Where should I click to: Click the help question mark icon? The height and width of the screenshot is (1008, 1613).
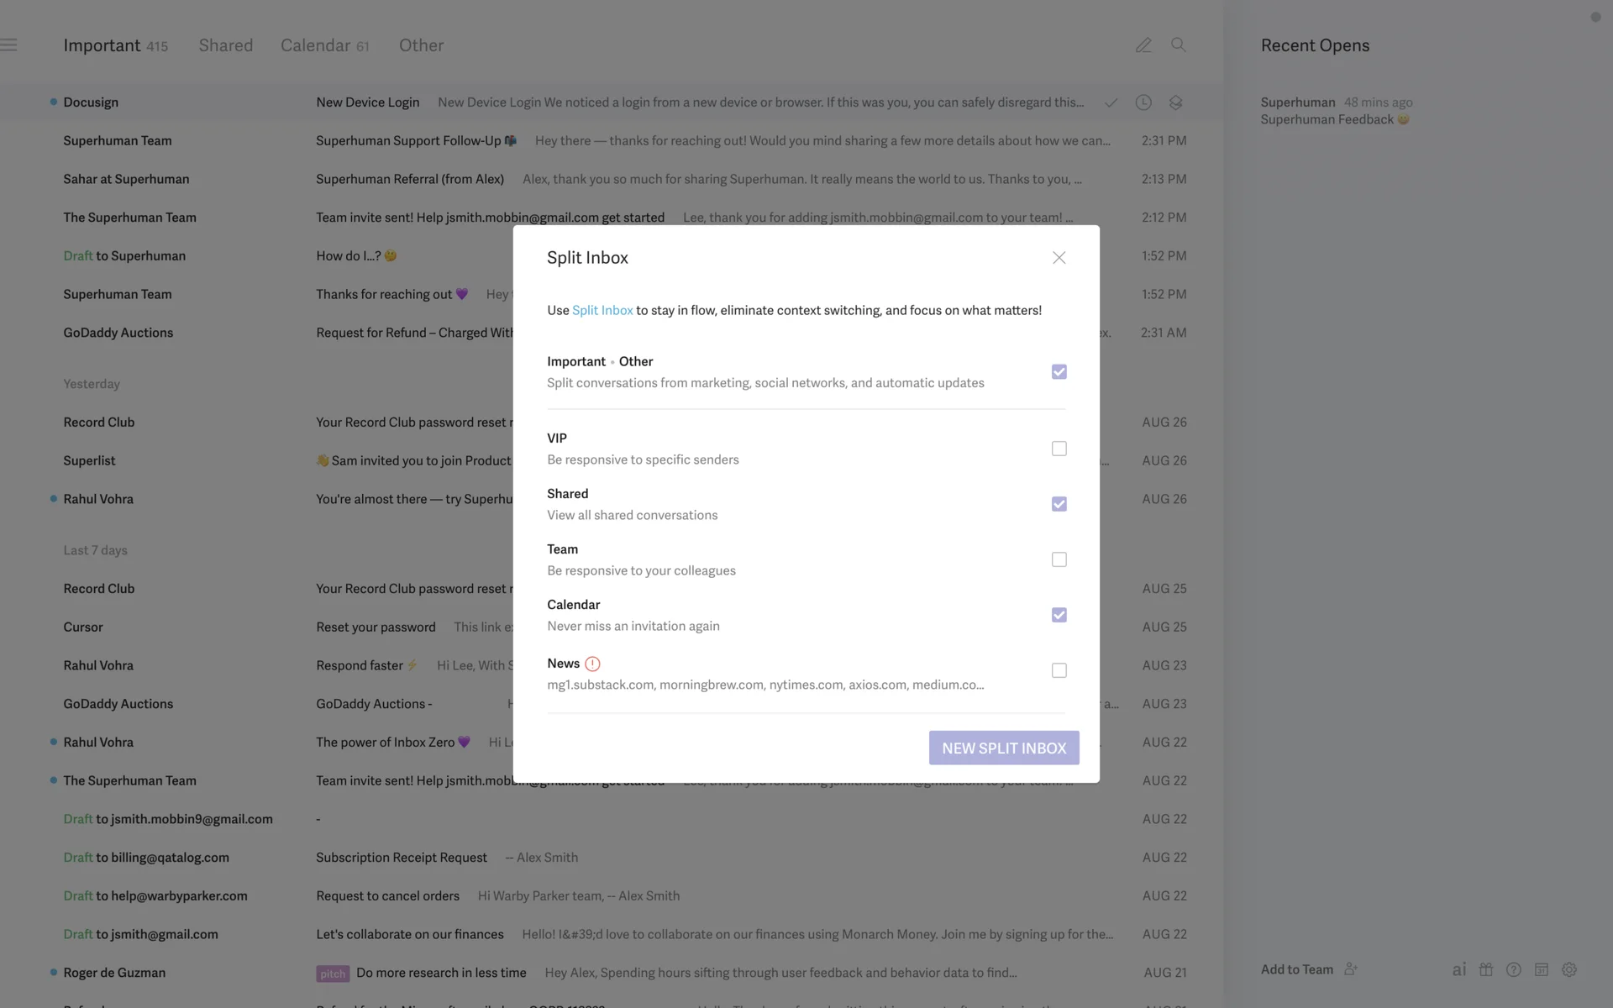(x=1513, y=969)
